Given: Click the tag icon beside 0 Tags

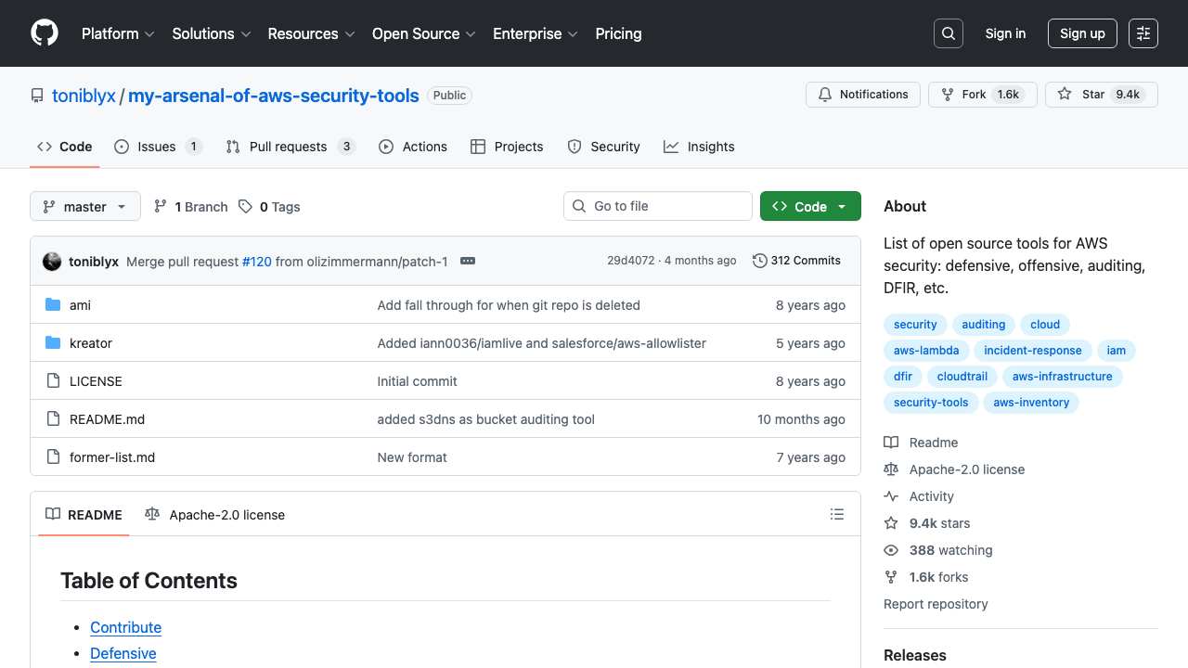Looking at the screenshot, I should (x=245, y=207).
